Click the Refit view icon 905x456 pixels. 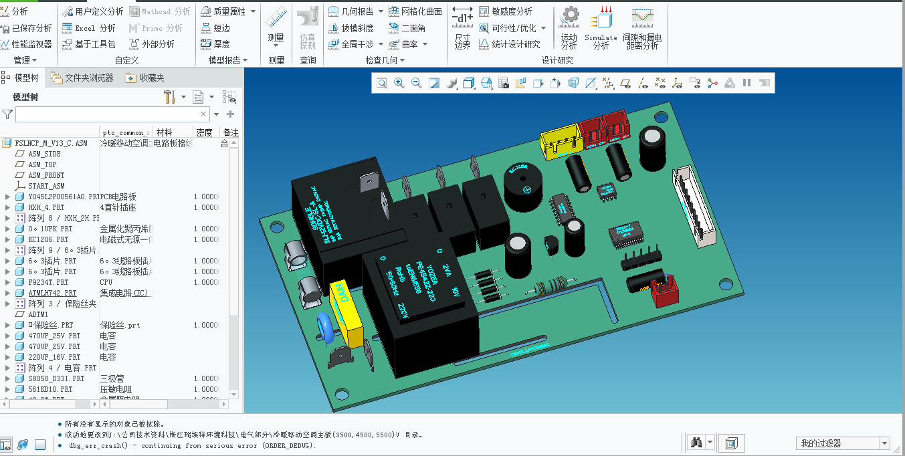click(x=381, y=83)
